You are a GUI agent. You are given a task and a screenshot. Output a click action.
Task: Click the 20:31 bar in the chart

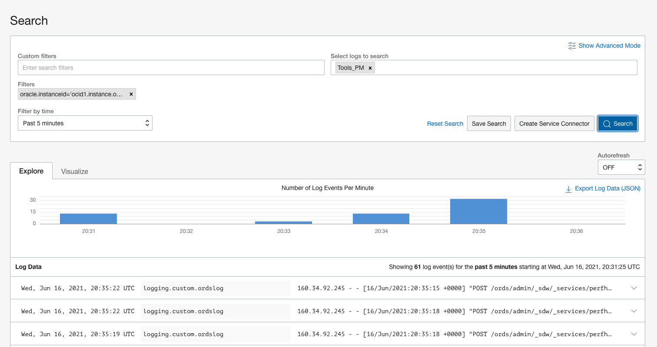pos(88,219)
